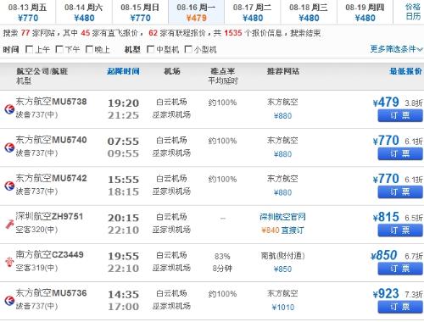Viewport: 424px width, 322px height.
Task: Click the Shenzhen Airlines logo beside ZH9751
Action: [x=9, y=224]
